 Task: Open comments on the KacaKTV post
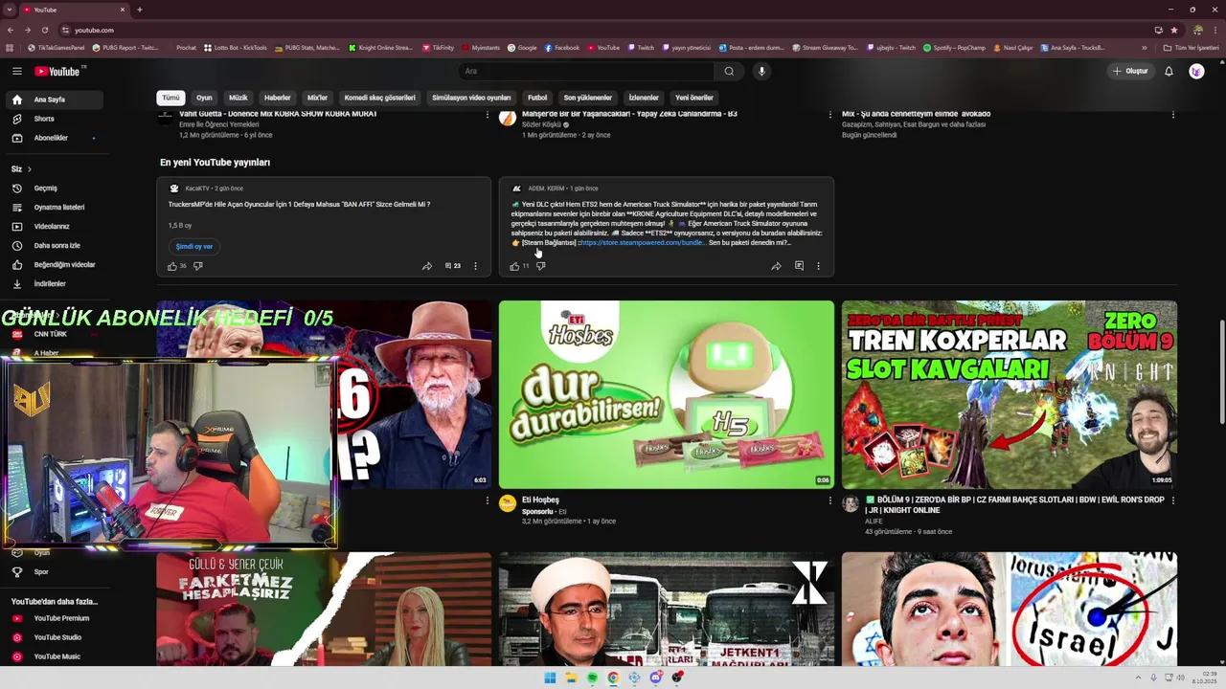pos(452,266)
